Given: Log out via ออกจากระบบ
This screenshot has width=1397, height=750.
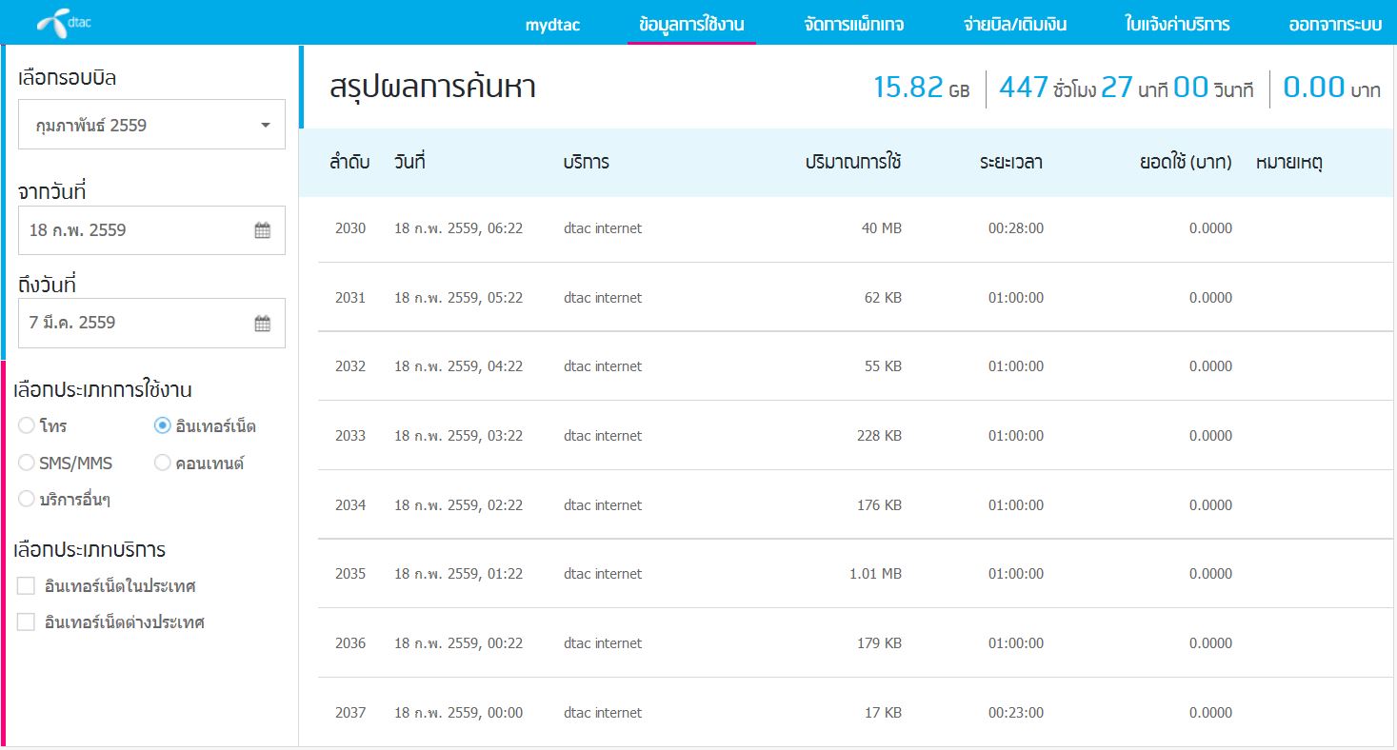Looking at the screenshot, I should click(x=1335, y=25).
